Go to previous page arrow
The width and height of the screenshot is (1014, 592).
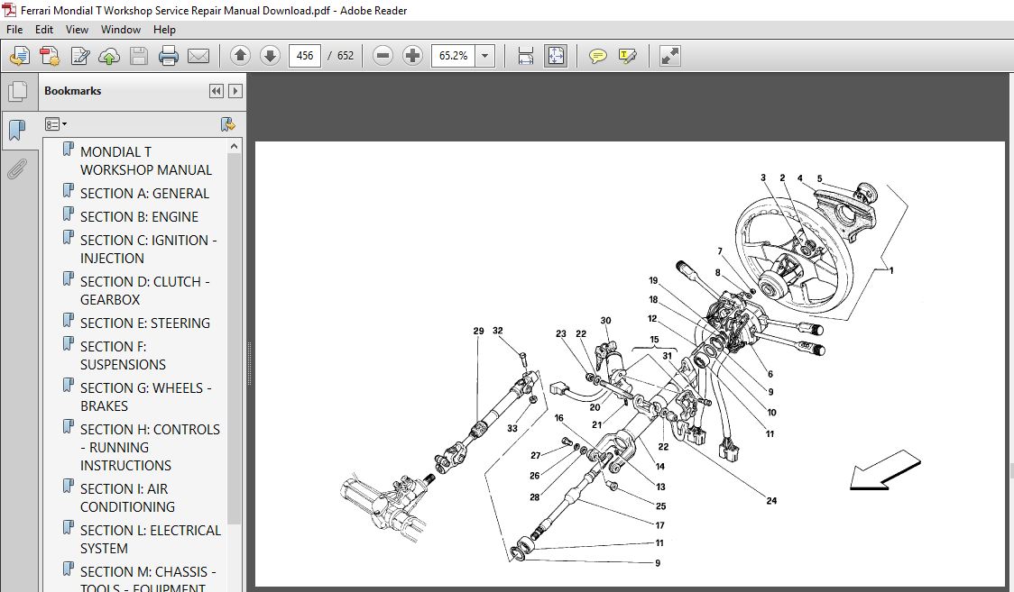tap(240, 56)
